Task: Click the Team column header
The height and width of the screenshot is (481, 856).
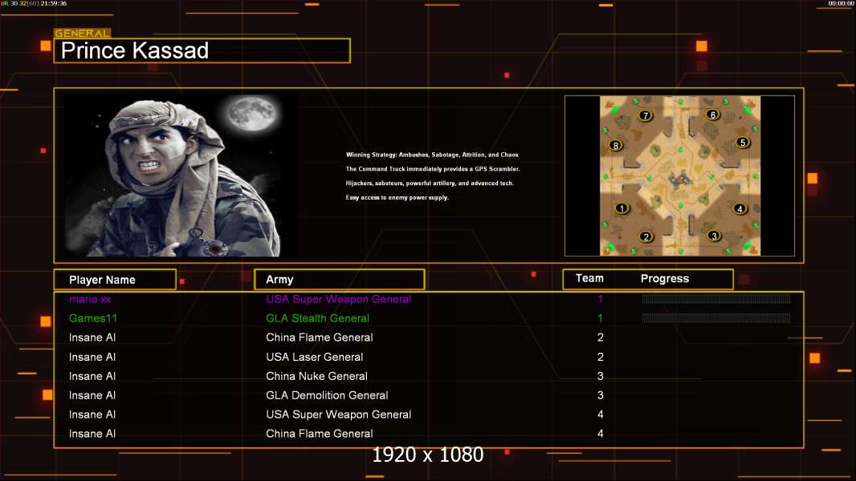Action: coord(589,278)
